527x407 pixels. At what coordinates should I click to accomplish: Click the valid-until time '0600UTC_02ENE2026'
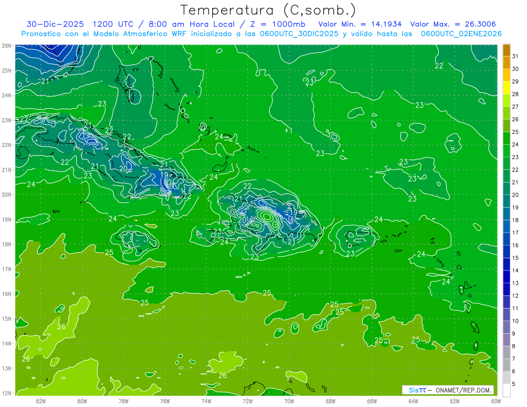tap(461, 34)
